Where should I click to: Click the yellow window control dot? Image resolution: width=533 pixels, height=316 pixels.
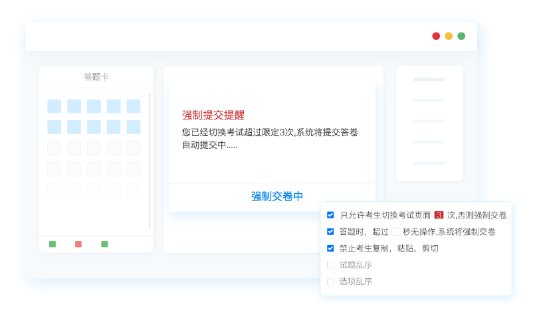tap(449, 36)
